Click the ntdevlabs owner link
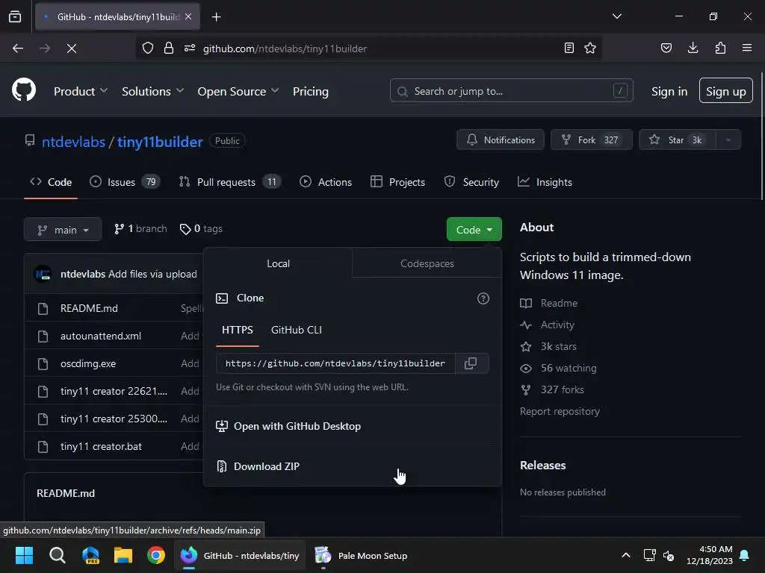 pos(73,142)
